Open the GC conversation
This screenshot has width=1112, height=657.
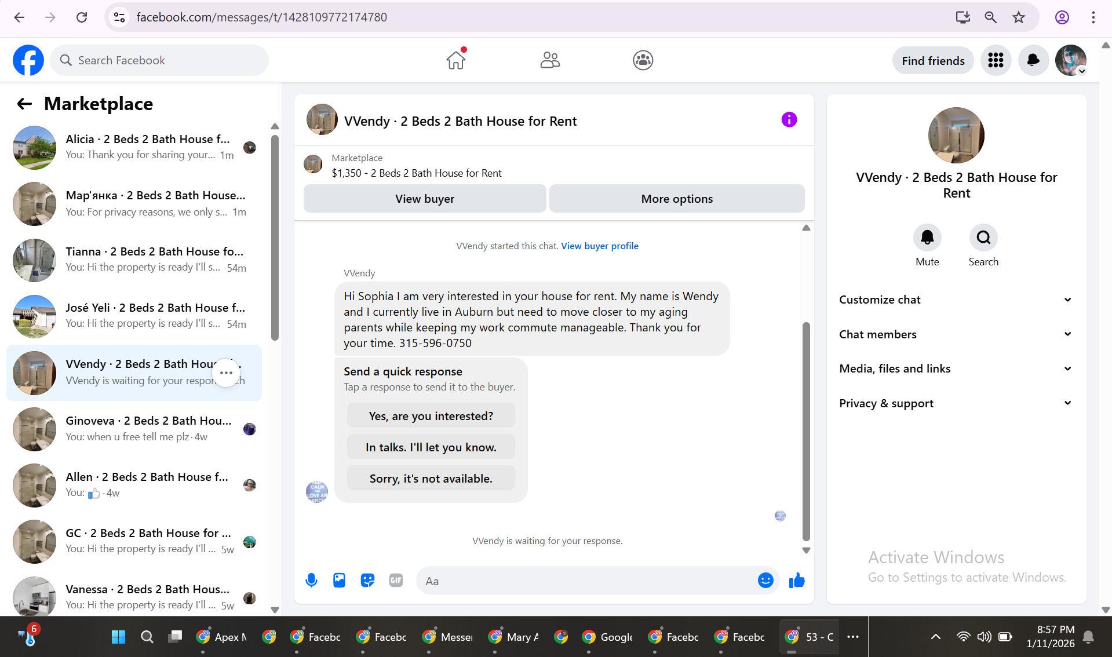[134, 541]
